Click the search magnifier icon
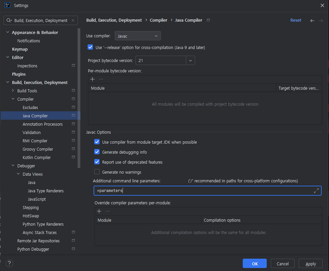Screen dimensions: 329x271 9,21
